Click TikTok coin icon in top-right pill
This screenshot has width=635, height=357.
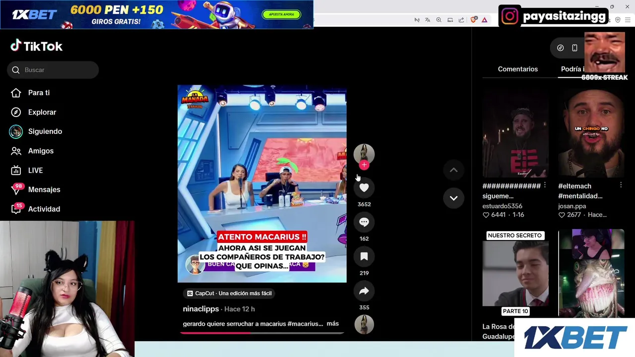561,48
